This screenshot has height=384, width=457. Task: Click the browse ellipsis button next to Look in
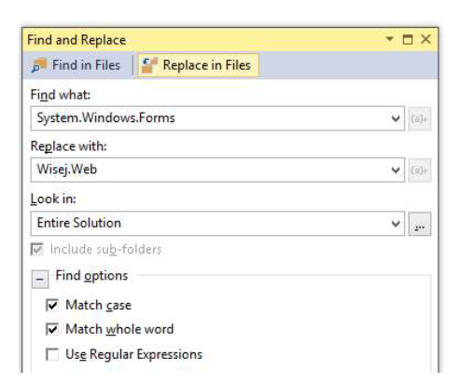420,224
